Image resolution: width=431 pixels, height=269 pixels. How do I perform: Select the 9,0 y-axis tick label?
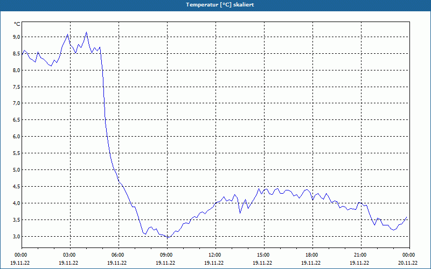tap(17, 37)
